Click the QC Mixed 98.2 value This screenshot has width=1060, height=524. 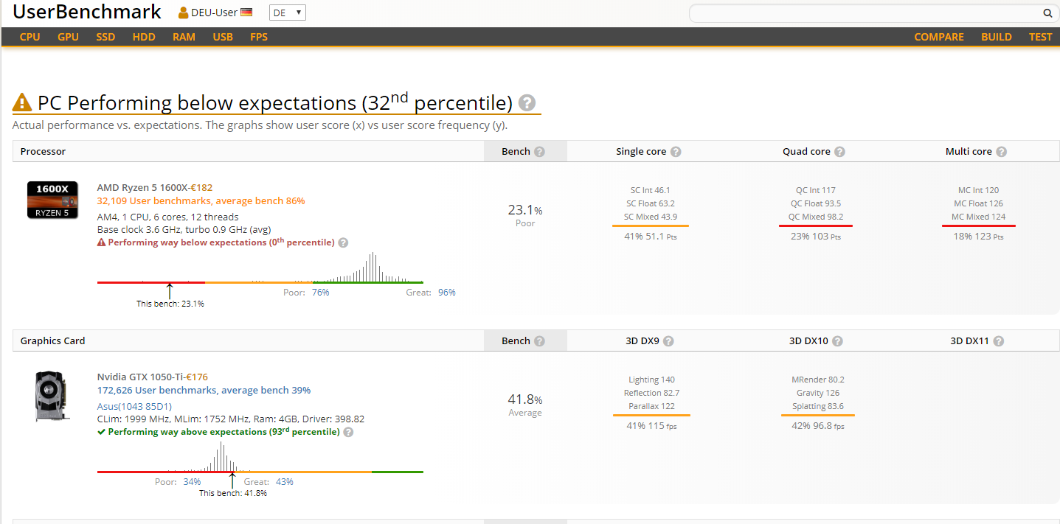click(x=815, y=217)
